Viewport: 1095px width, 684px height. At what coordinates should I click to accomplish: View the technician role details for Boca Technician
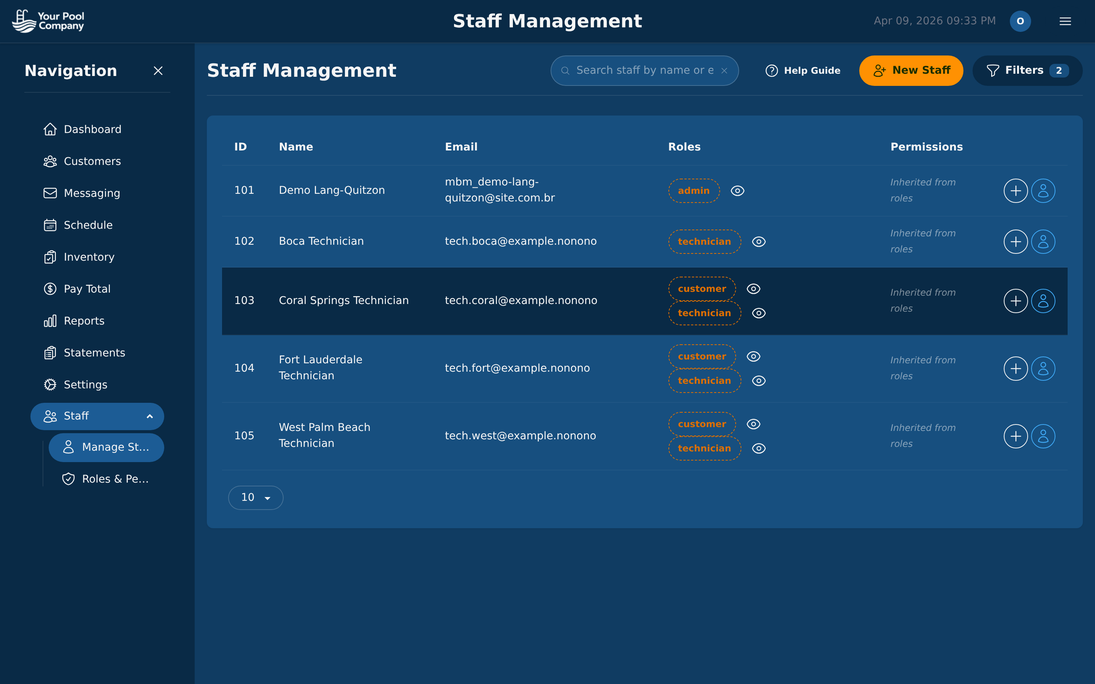759,242
